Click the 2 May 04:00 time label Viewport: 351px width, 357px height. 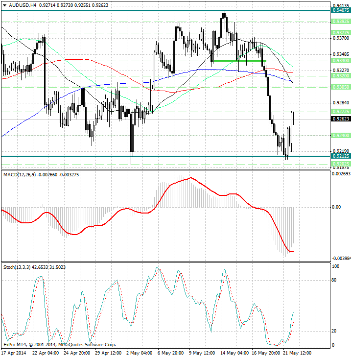pos(140,353)
